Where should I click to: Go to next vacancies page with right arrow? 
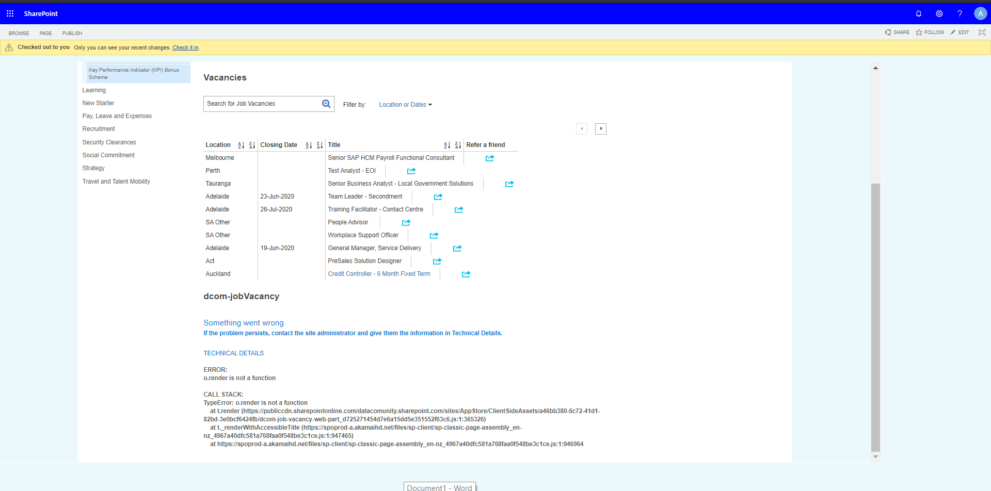[x=600, y=128]
